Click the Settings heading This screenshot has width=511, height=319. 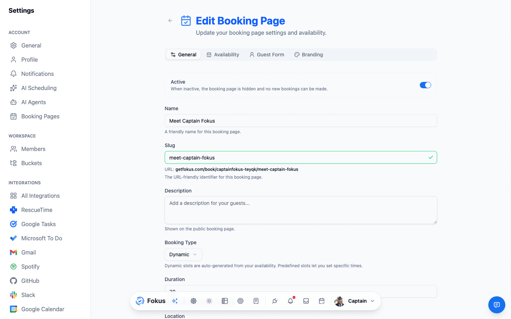[x=21, y=11]
